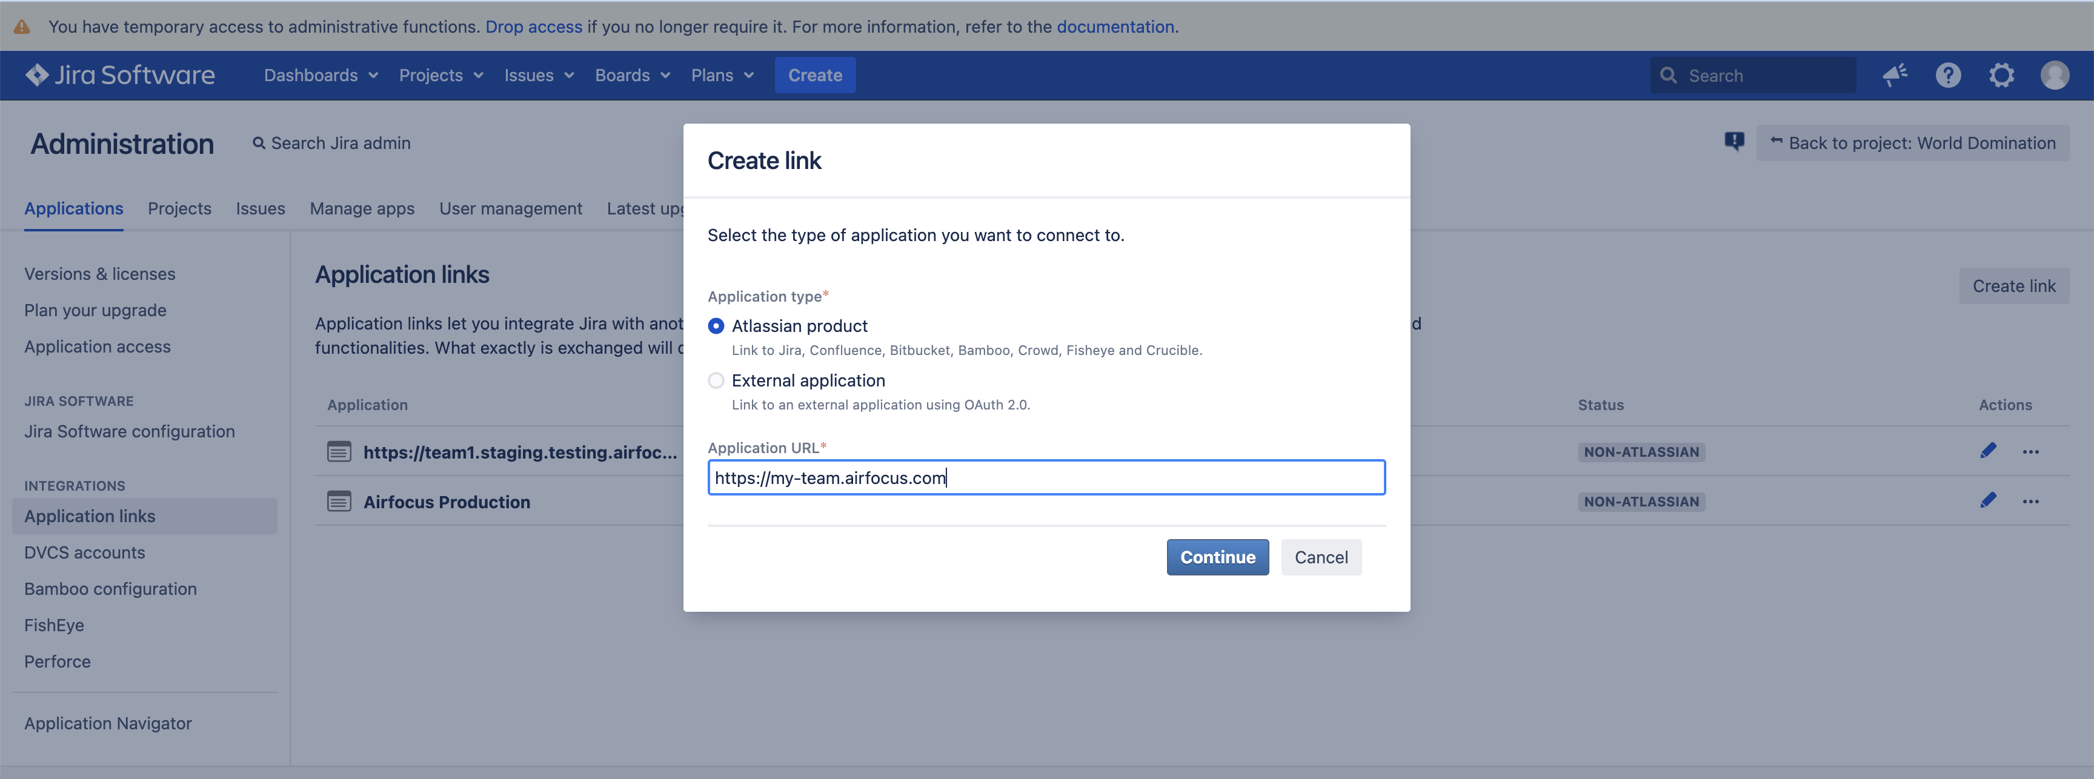Click the admin feedback speech bubble icon
Screen dimensions: 2094x779
tap(1734, 142)
